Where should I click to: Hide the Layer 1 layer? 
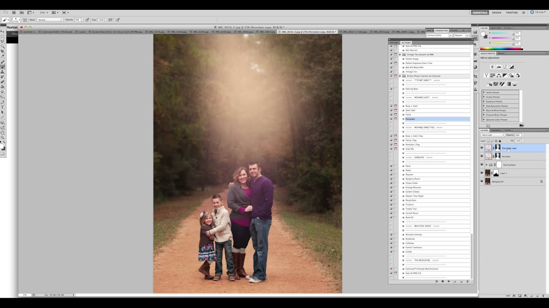(x=482, y=173)
